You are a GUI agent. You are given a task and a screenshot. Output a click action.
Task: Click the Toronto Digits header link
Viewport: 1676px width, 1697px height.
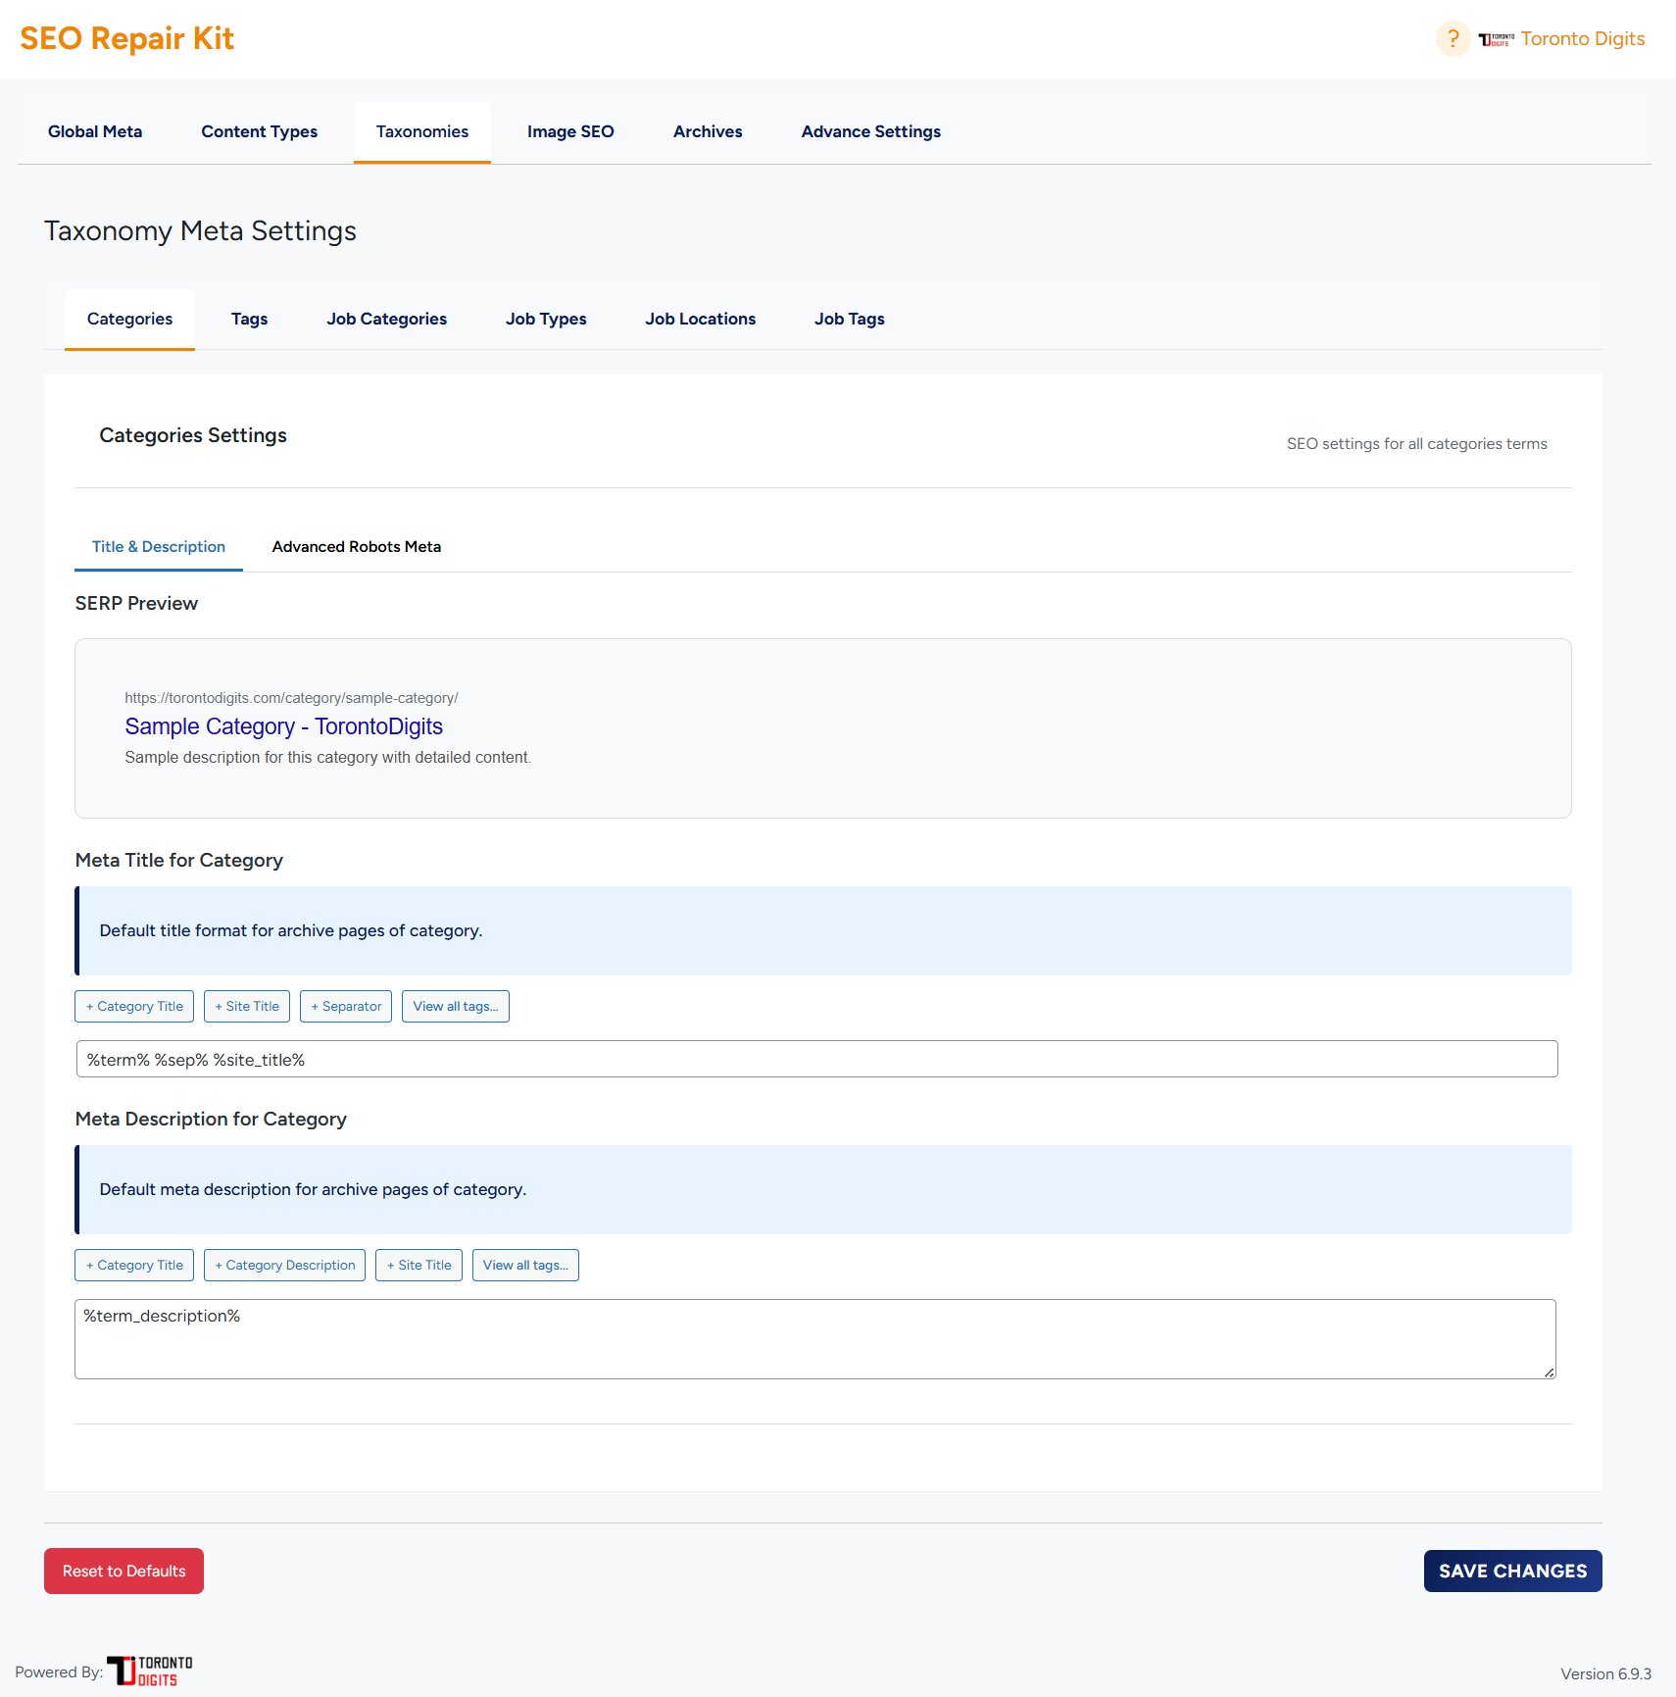pos(1582,39)
